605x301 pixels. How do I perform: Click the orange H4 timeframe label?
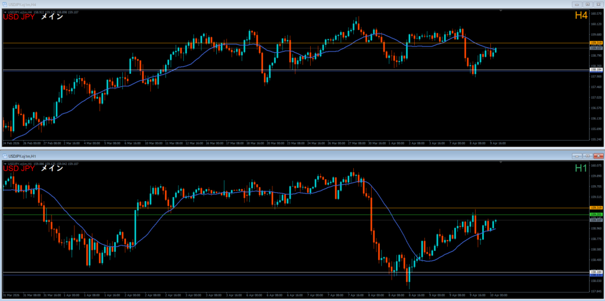[x=581, y=15]
